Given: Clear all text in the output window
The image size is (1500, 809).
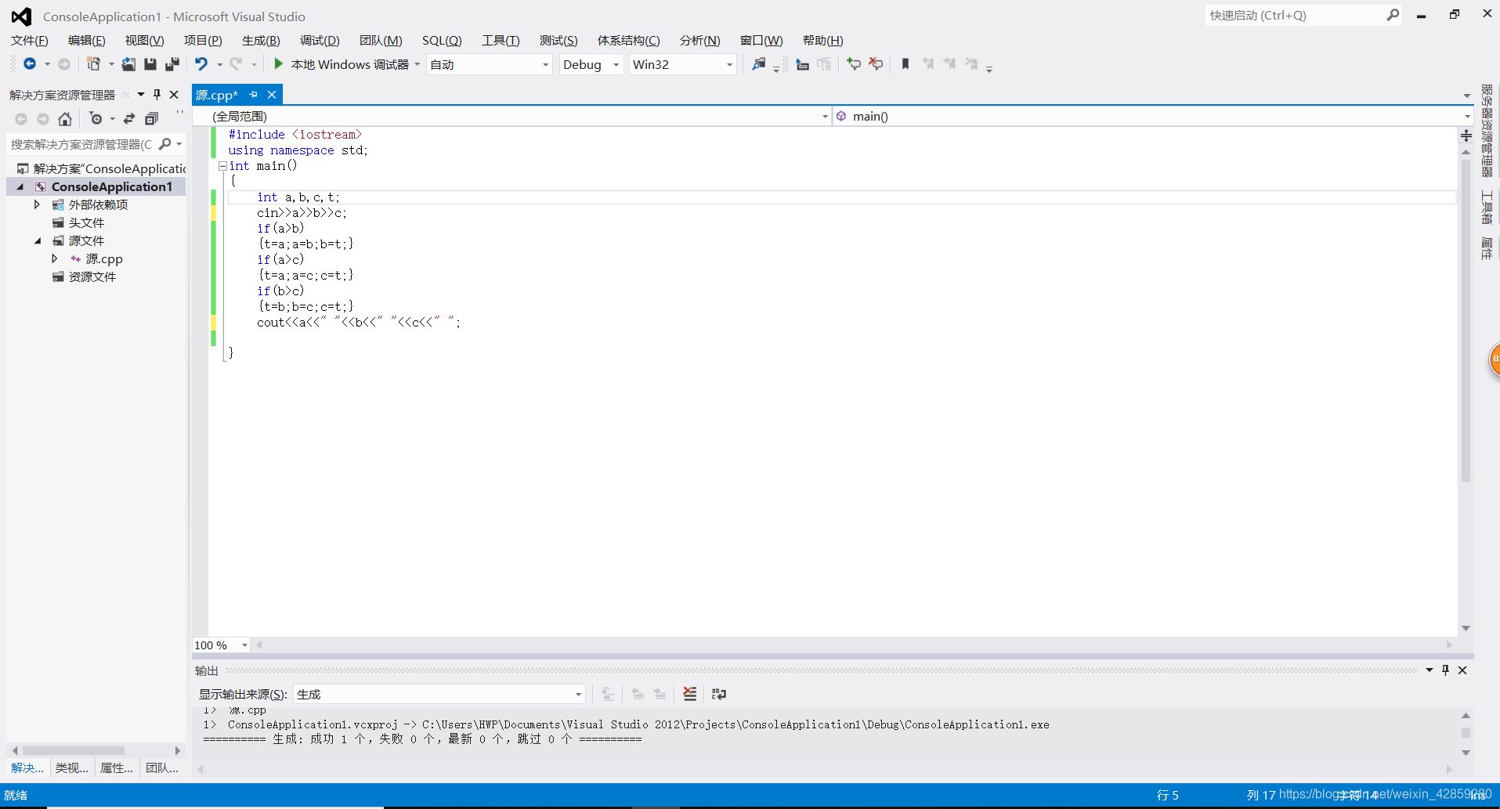Looking at the screenshot, I should coord(689,694).
